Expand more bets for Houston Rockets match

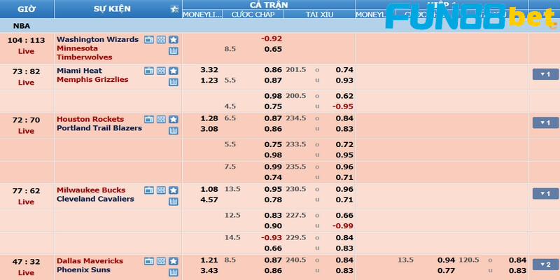pos(545,122)
